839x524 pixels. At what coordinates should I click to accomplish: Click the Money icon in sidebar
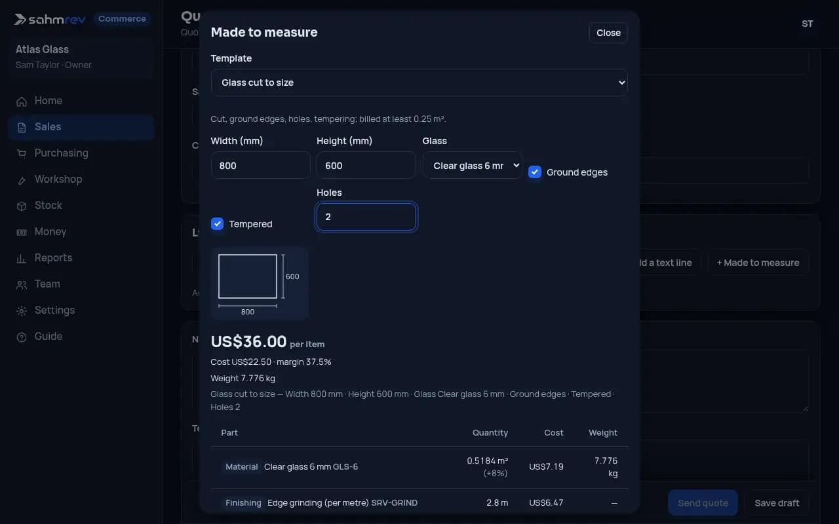pyautogui.click(x=22, y=232)
